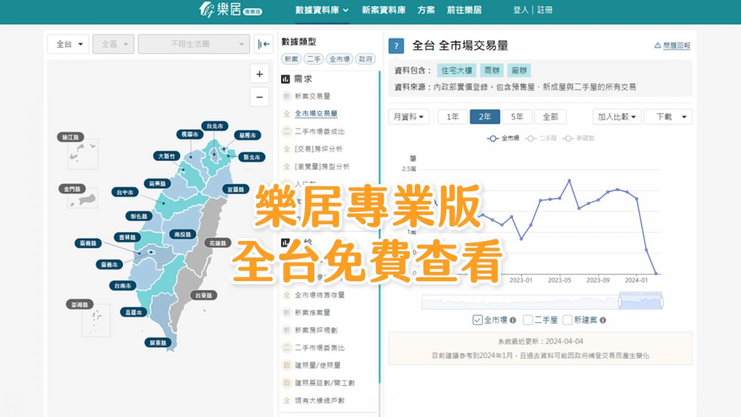Open the 月資料 period dropdown
Image resolution: width=741 pixels, height=417 pixels.
pyautogui.click(x=409, y=117)
